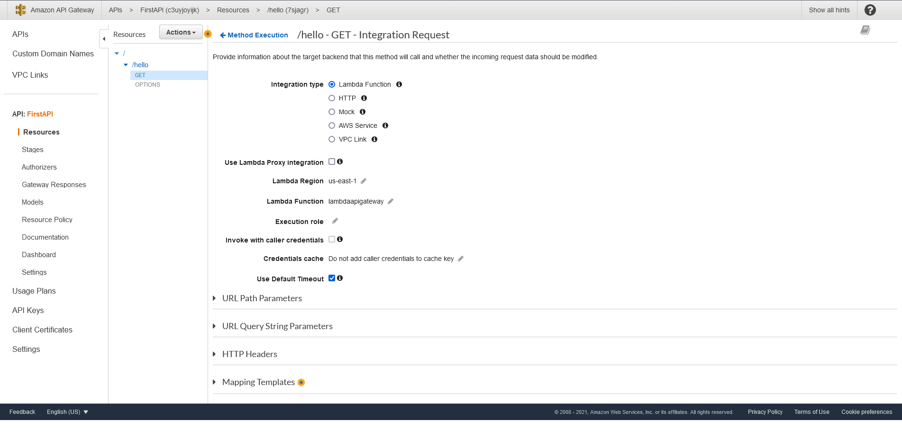
Task: Click the Amazon API Gateway logo icon
Action: point(21,10)
